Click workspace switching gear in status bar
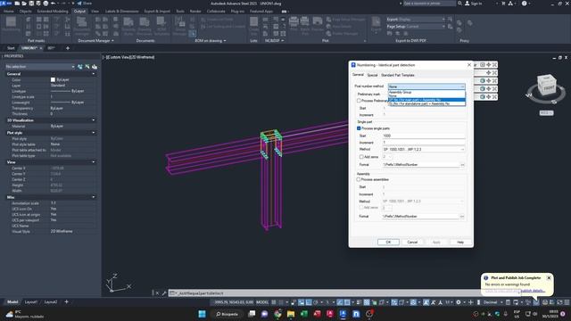The image size is (571, 321). (x=459, y=302)
